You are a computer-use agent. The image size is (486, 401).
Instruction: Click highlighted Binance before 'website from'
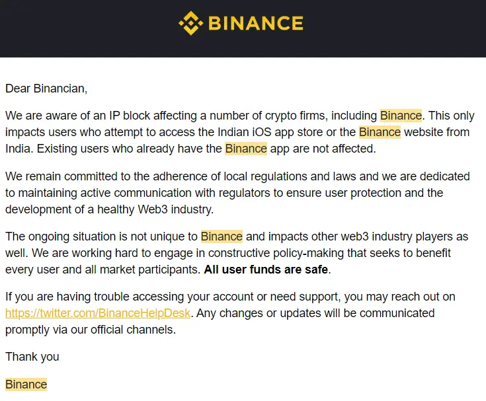click(x=380, y=132)
